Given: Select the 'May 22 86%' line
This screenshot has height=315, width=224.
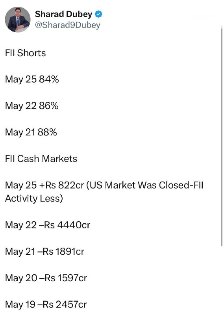Looking at the screenshot, I should point(32,106).
